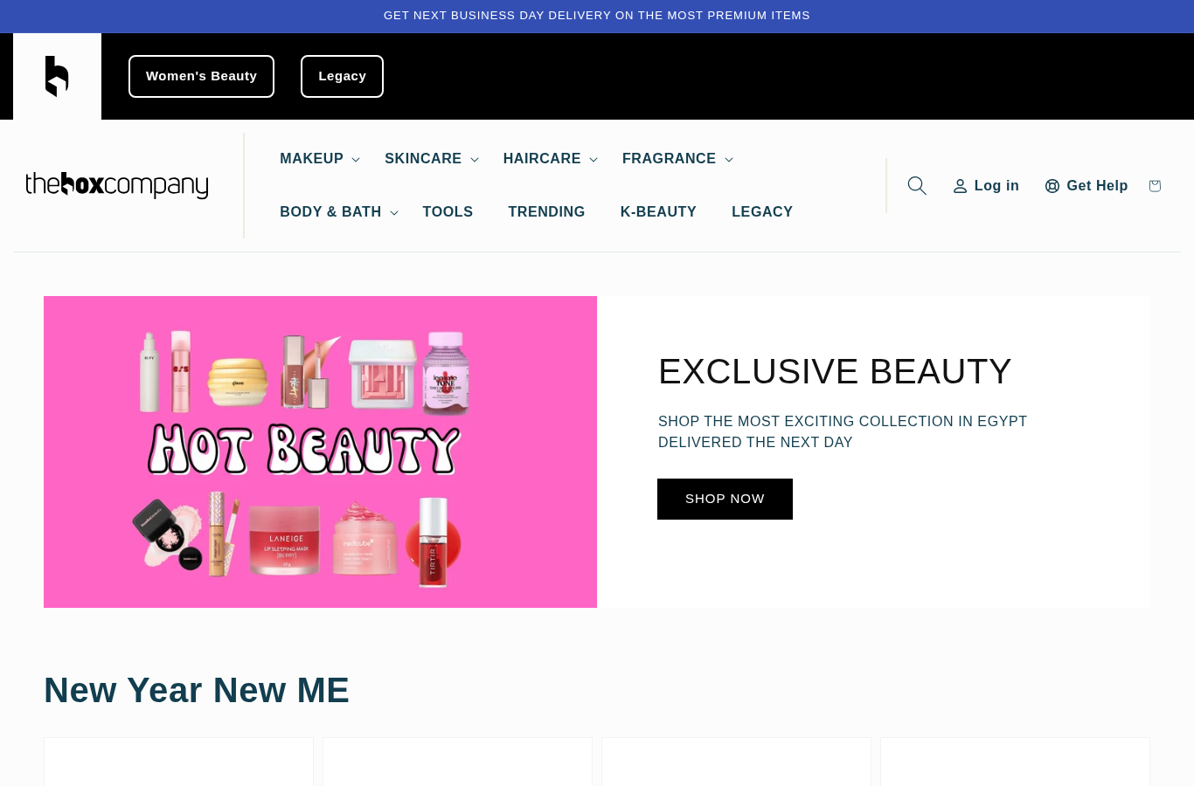Click the SHOP NOW button
1194x786 pixels.
(x=725, y=499)
